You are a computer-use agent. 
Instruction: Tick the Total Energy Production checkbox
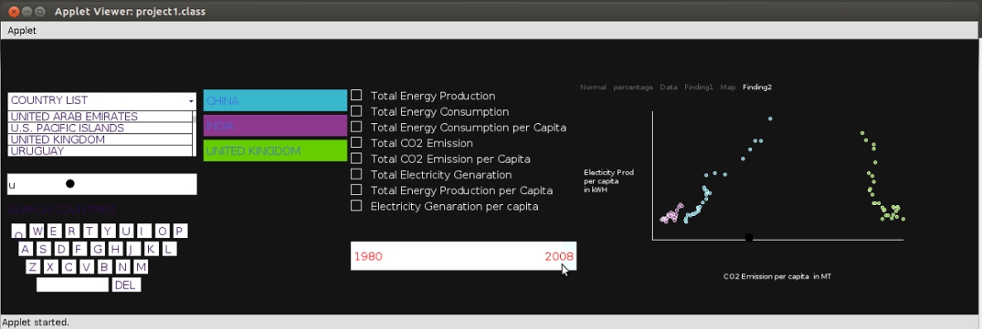pos(356,96)
